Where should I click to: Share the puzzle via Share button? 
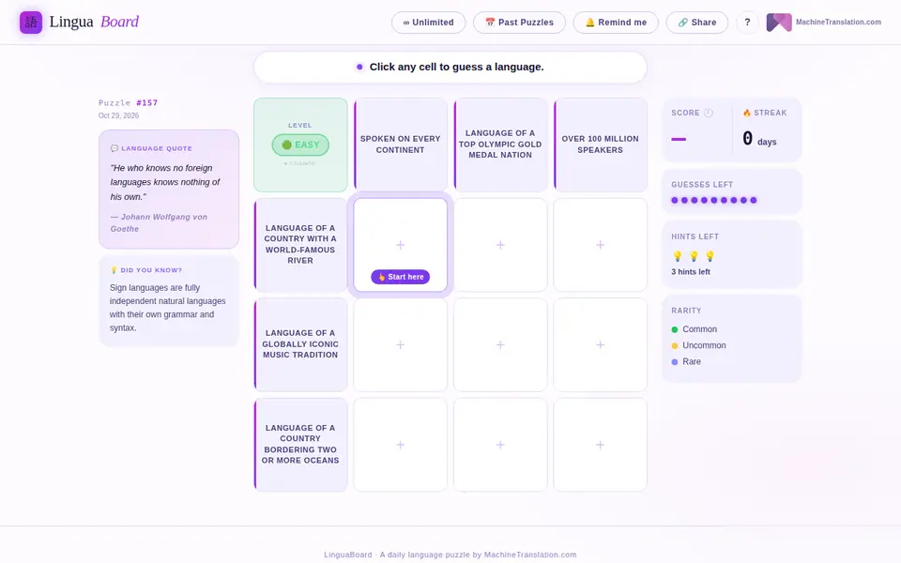point(697,23)
